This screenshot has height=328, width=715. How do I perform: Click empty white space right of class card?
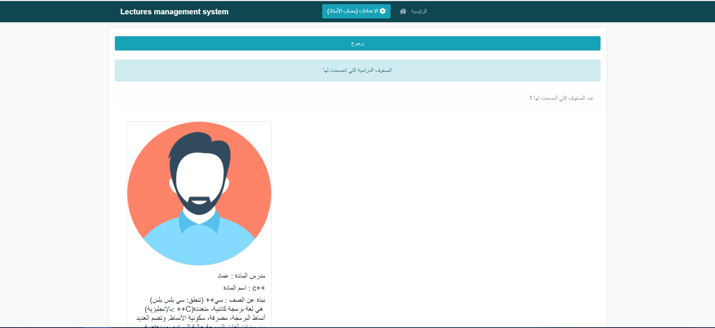coord(434,207)
